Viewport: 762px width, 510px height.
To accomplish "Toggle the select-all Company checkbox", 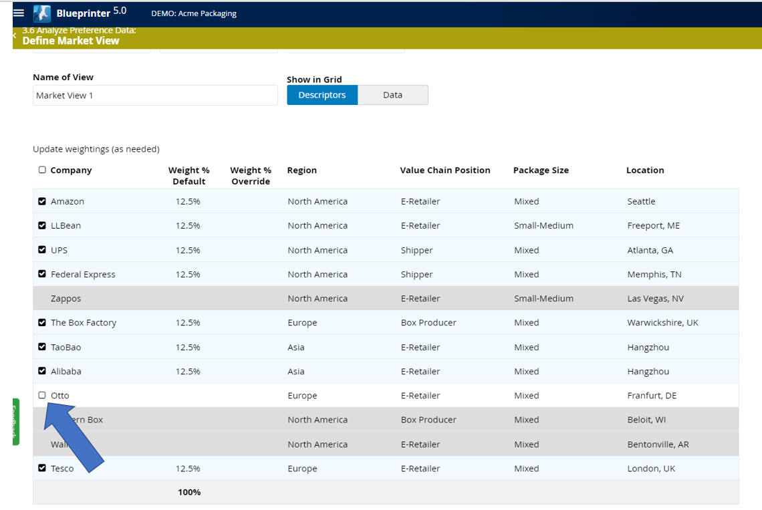I will point(42,170).
